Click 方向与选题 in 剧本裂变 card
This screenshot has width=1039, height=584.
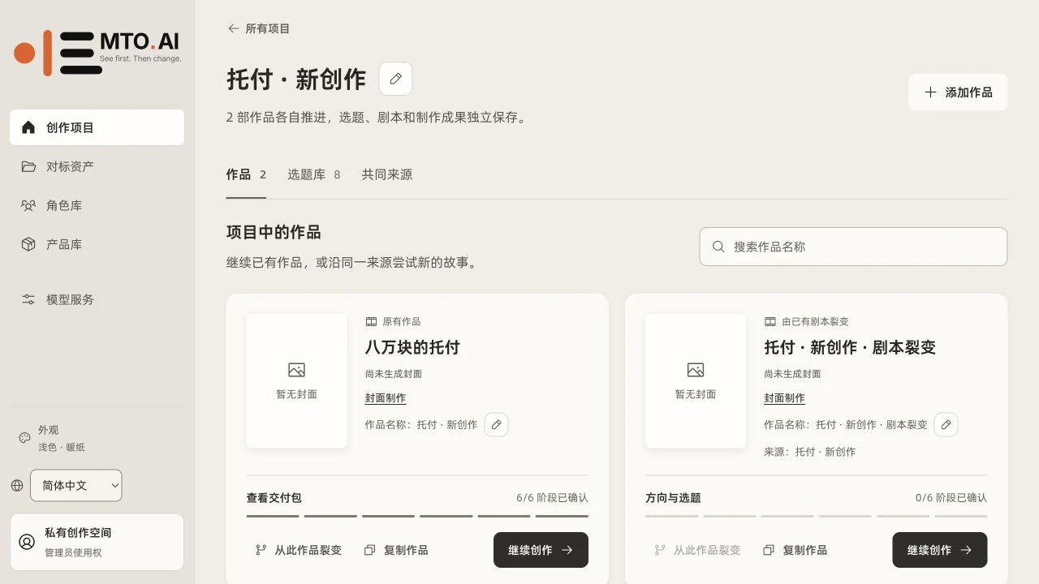673,498
